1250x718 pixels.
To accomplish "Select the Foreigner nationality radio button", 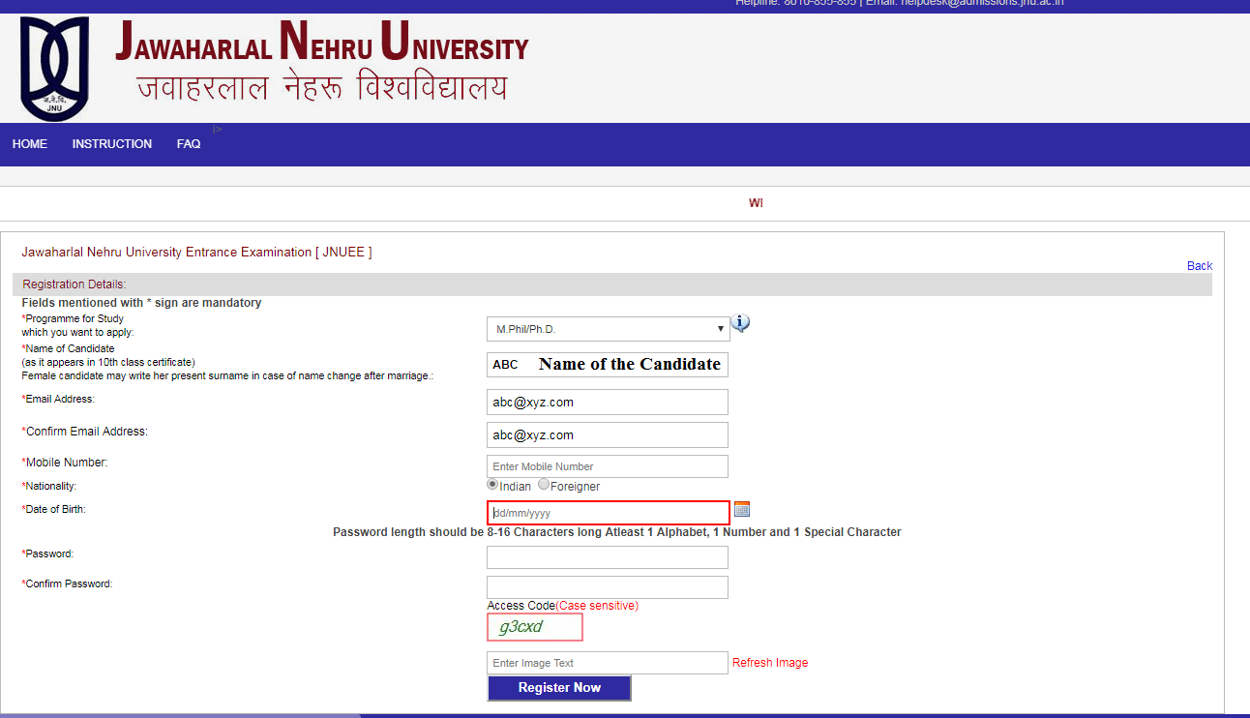I will click(x=544, y=485).
